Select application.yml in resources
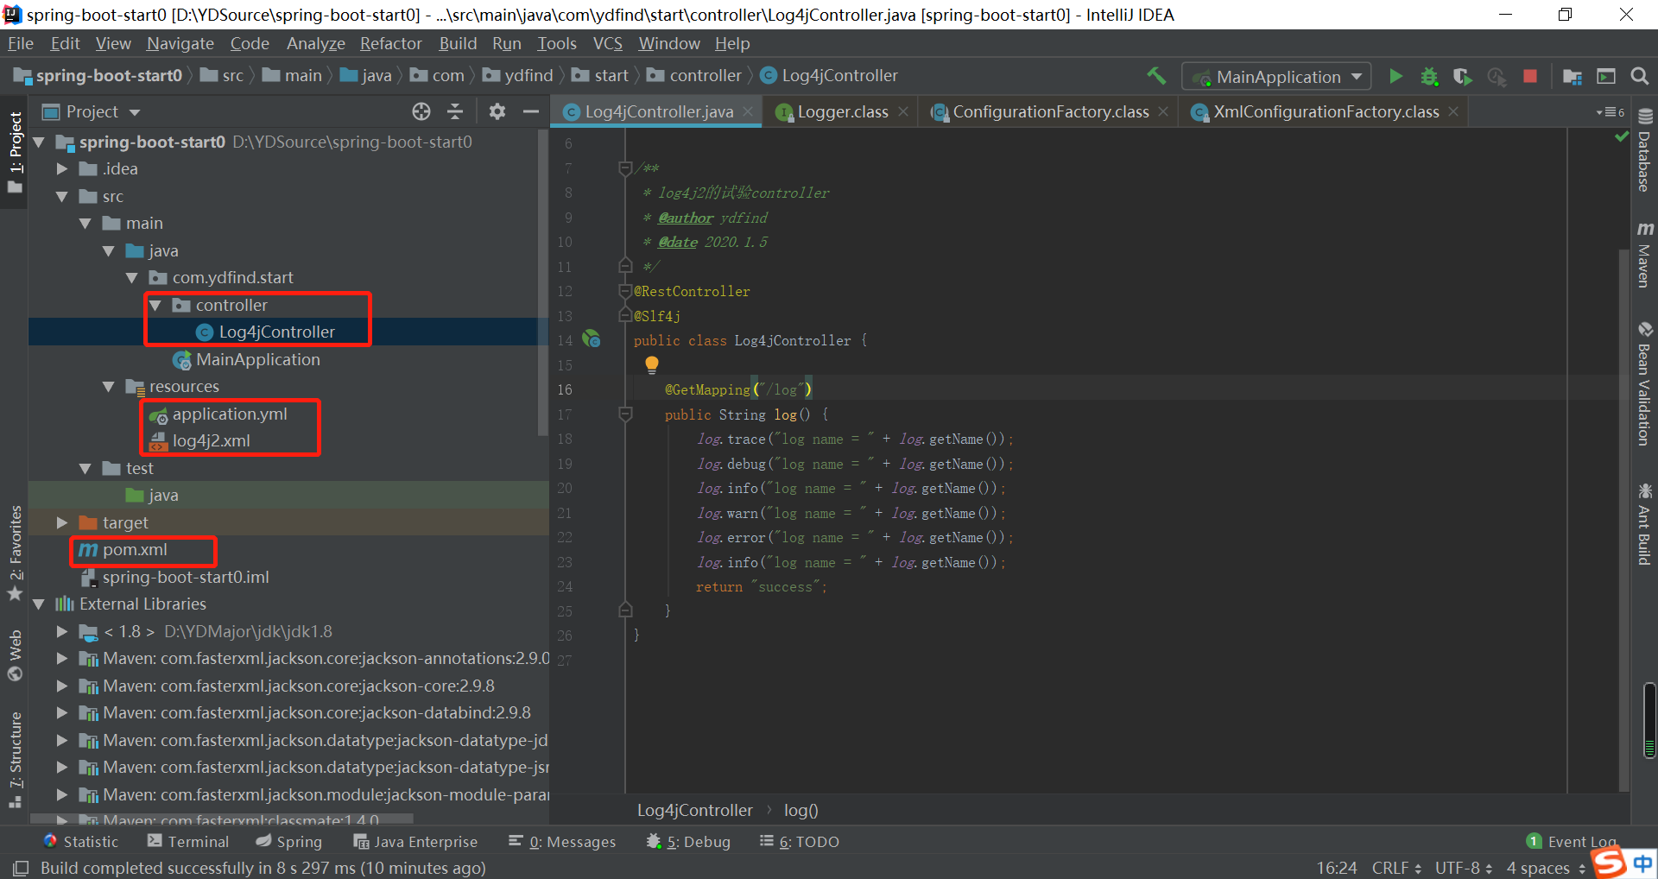 pyautogui.click(x=229, y=414)
